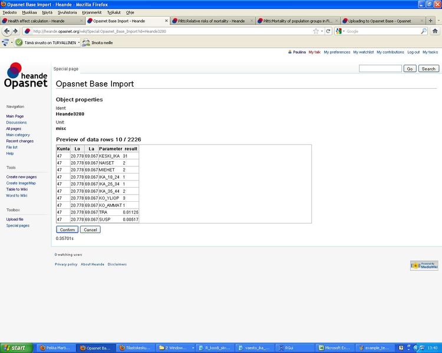Switch to Uploading to Opasnet Base tab
This screenshot has height=353, width=442.
[383, 21]
